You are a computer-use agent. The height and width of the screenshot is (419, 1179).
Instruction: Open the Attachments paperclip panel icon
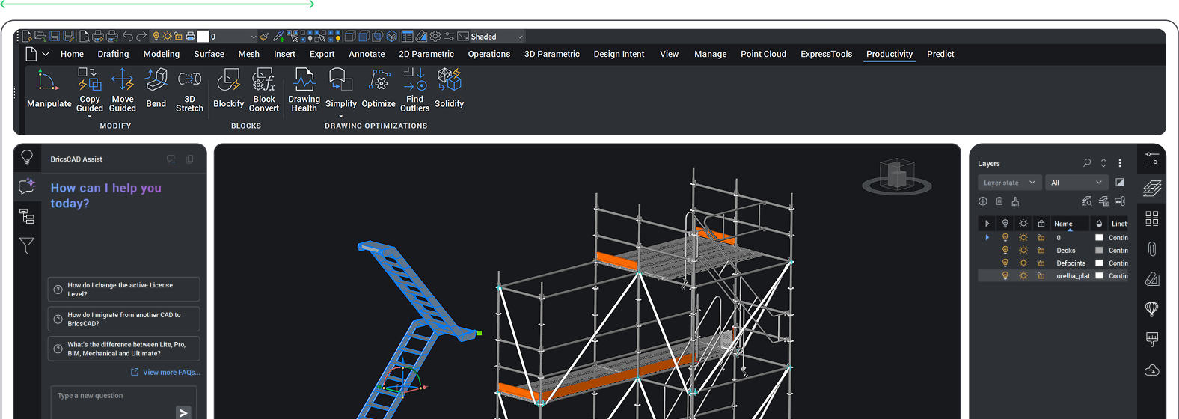(1151, 249)
